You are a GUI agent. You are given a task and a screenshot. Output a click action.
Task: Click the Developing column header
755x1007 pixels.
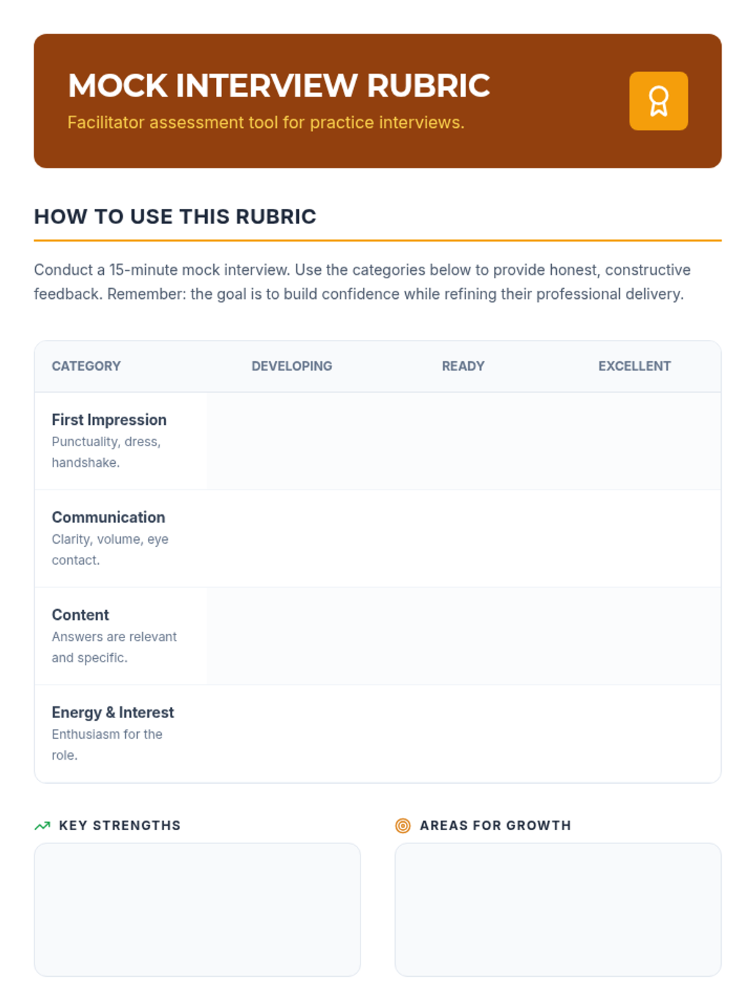pyautogui.click(x=291, y=366)
